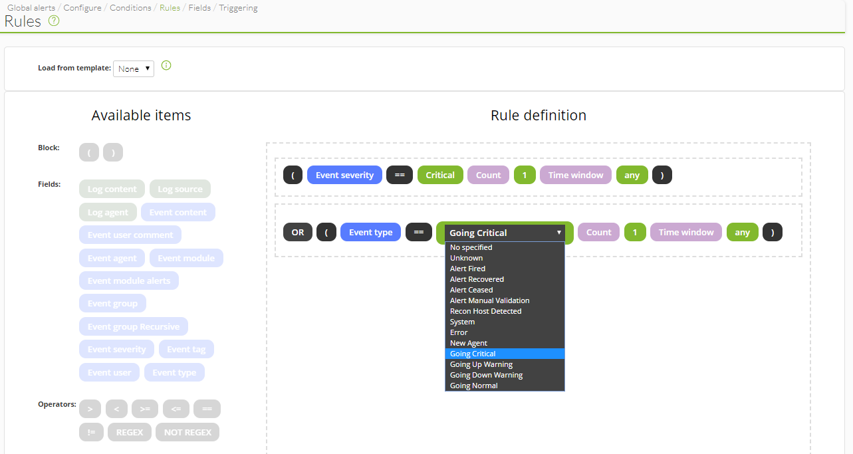
Task: Choose the == operator in Operators list
Action: click(x=207, y=409)
